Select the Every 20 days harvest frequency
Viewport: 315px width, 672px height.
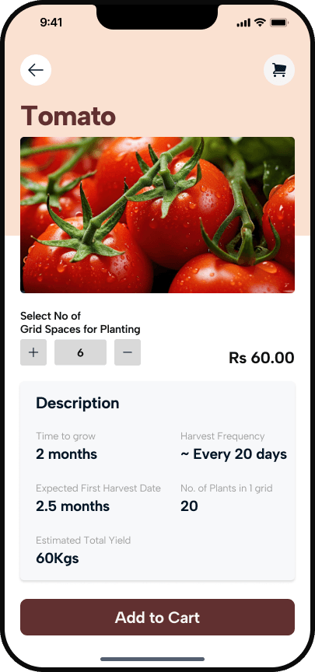pyautogui.click(x=233, y=454)
